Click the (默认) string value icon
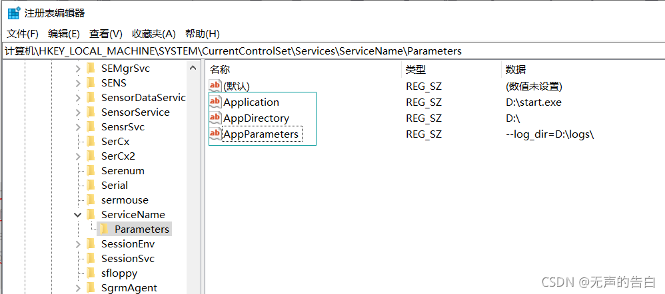665x294 pixels. tap(215, 86)
